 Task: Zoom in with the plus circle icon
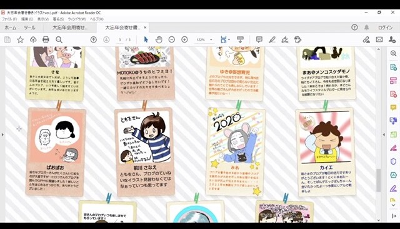pyautogui.click(x=184, y=39)
